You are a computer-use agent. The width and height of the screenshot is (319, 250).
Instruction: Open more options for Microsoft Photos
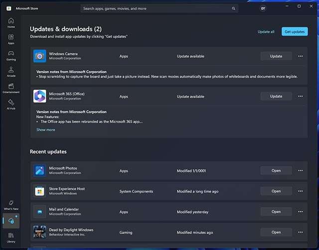[x=300, y=171]
